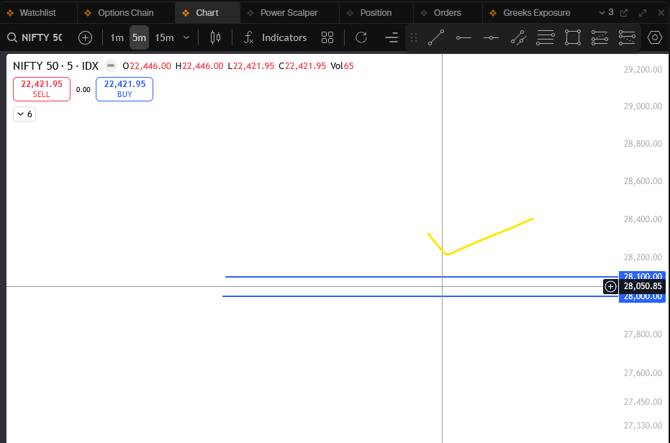Expand the more timeframes dropdown arrow
Screen dimensions: 670x443
tap(186, 37)
